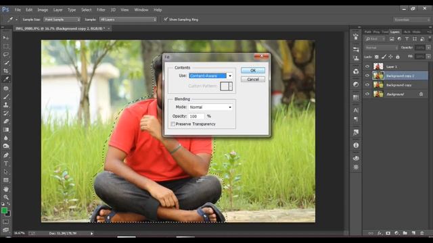433x243 pixels.
Task: Select Layer 1 thumbnail
Action: 378,66
